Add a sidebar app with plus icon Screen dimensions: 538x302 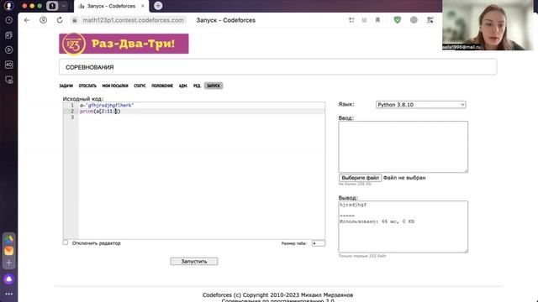click(x=9, y=263)
